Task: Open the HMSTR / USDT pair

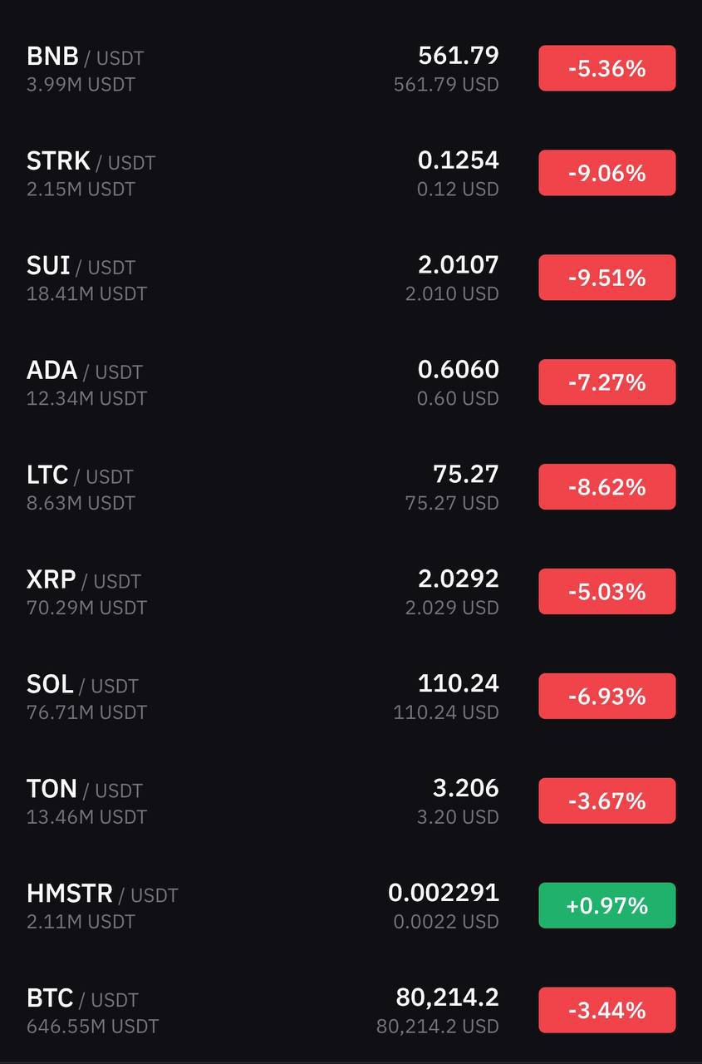Action: pos(351,907)
